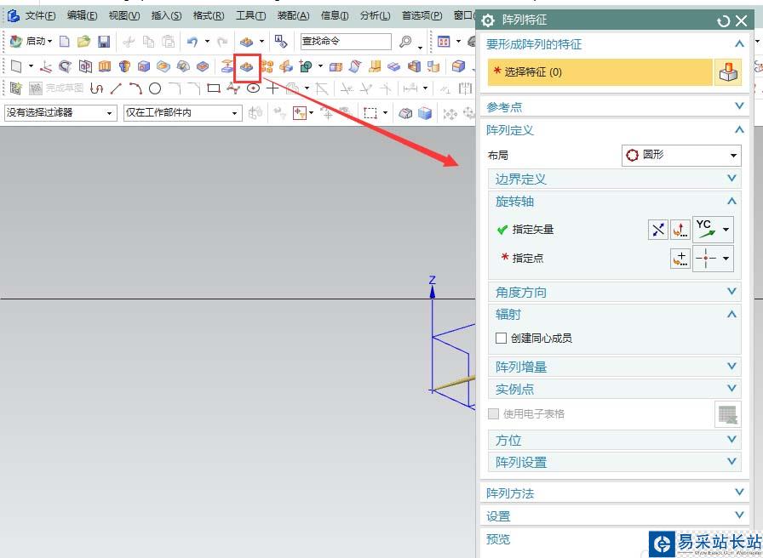763x558 pixels.
Task: Expand the 角度方向 section
Action: click(x=615, y=292)
